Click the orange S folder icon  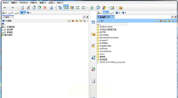pos(120,8)
